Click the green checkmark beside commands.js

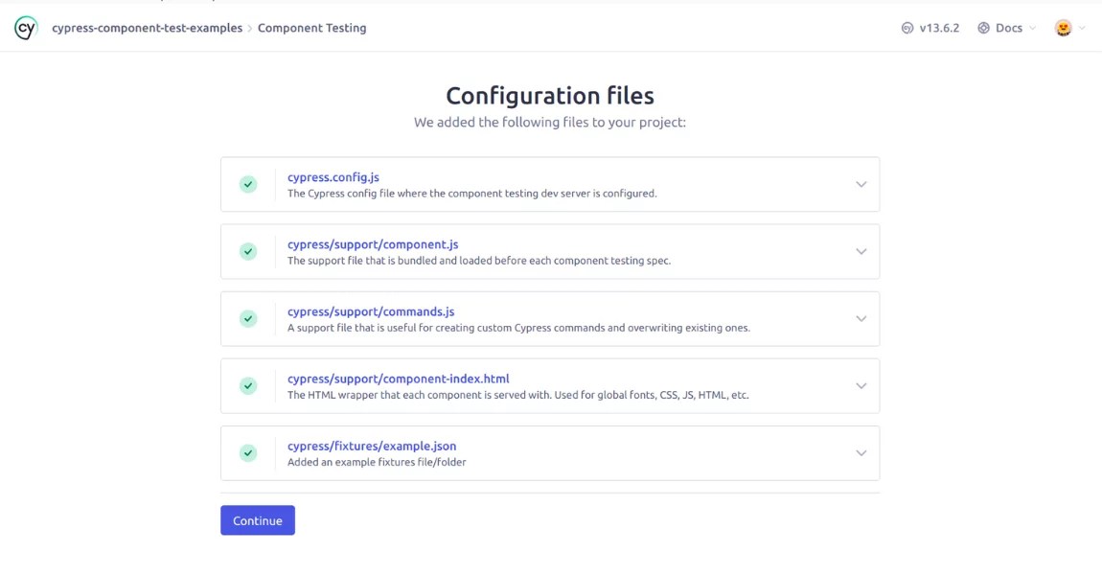[248, 318]
